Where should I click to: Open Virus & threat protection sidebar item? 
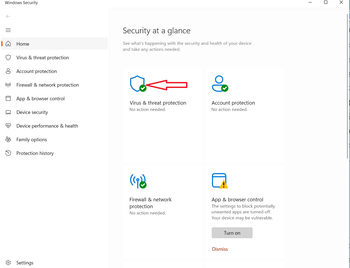click(43, 58)
